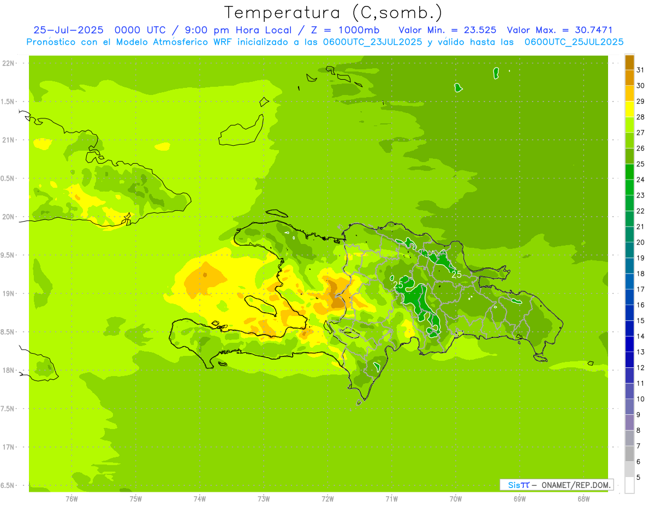This screenshot has height=506, width=655.
Task: Click the legend value 20
Action: coord(640,242)
